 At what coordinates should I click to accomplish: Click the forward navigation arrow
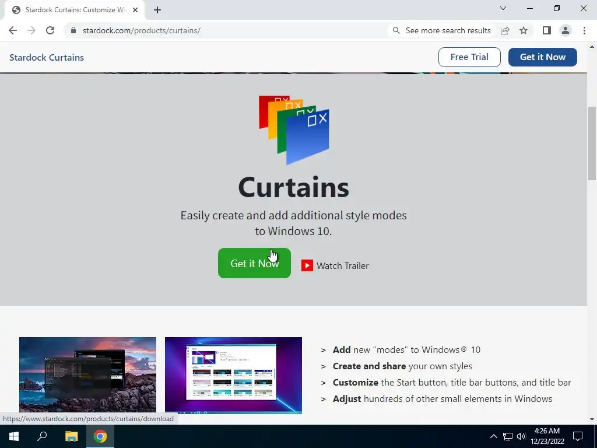point(31,30)
